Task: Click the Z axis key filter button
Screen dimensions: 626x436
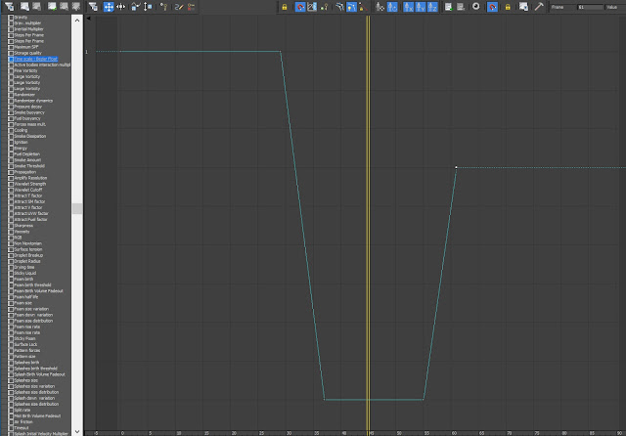Action: (x=432, y=7)
